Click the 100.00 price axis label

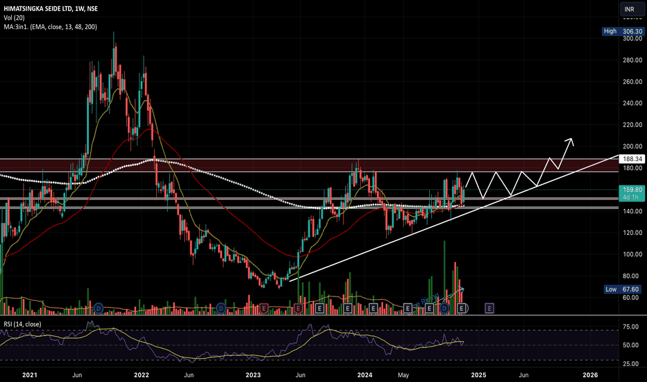(632, 254)
